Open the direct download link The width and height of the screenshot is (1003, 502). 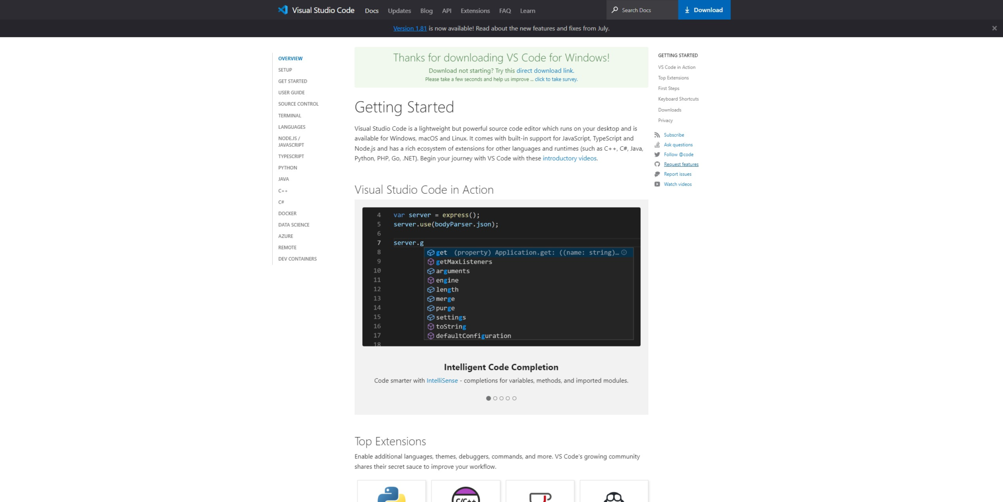(x=545, y=70)
